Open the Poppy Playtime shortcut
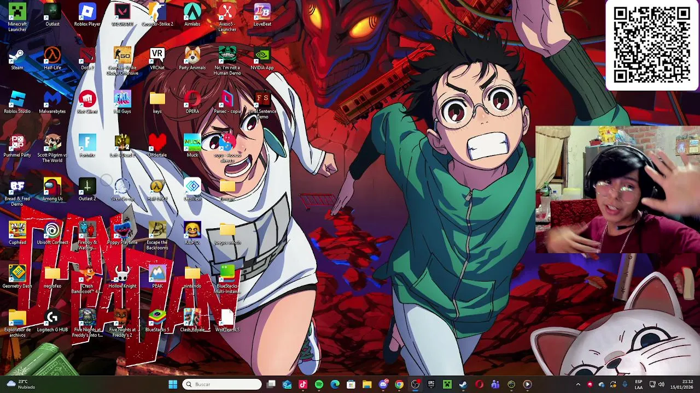 point(122,234)
